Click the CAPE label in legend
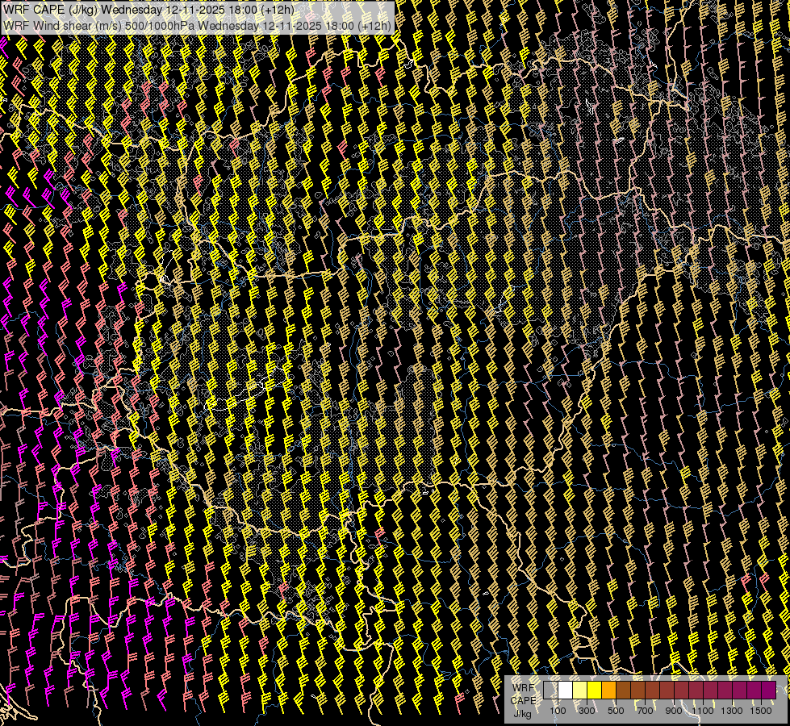This screenshot has height=726, width=790. tap(523, 701)
